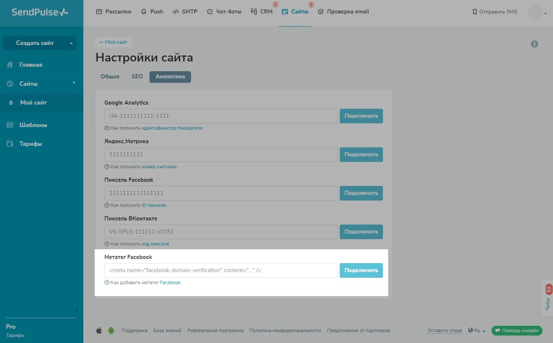Open the Рассылки menu
This screenshot has width=553, height=343.
tap(114, 12)
